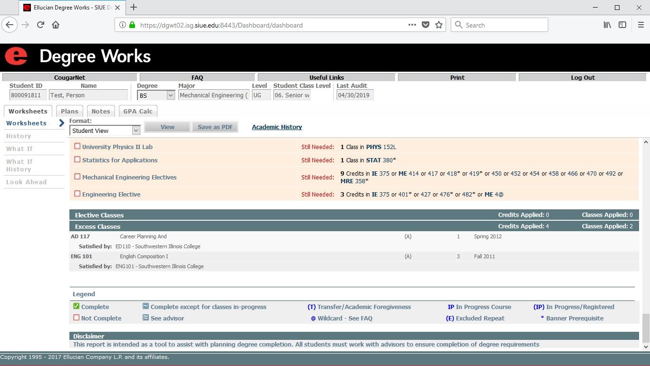Open the Firefox hamburger menu
Viewport: 650px width, 366px height.
(x=640, y=25)
